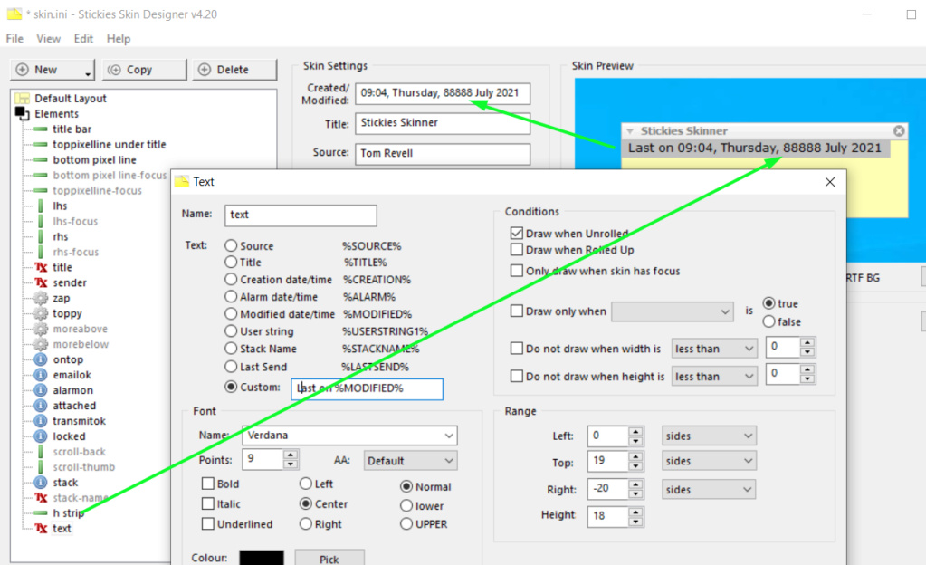Click the gear icon beside moreabove
Image resolution: width=926 pixels, height=565 pixels.
[x=41, y=329]
